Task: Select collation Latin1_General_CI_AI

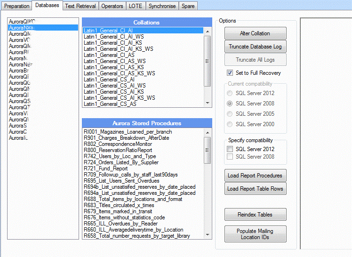Action: (143, 31)
